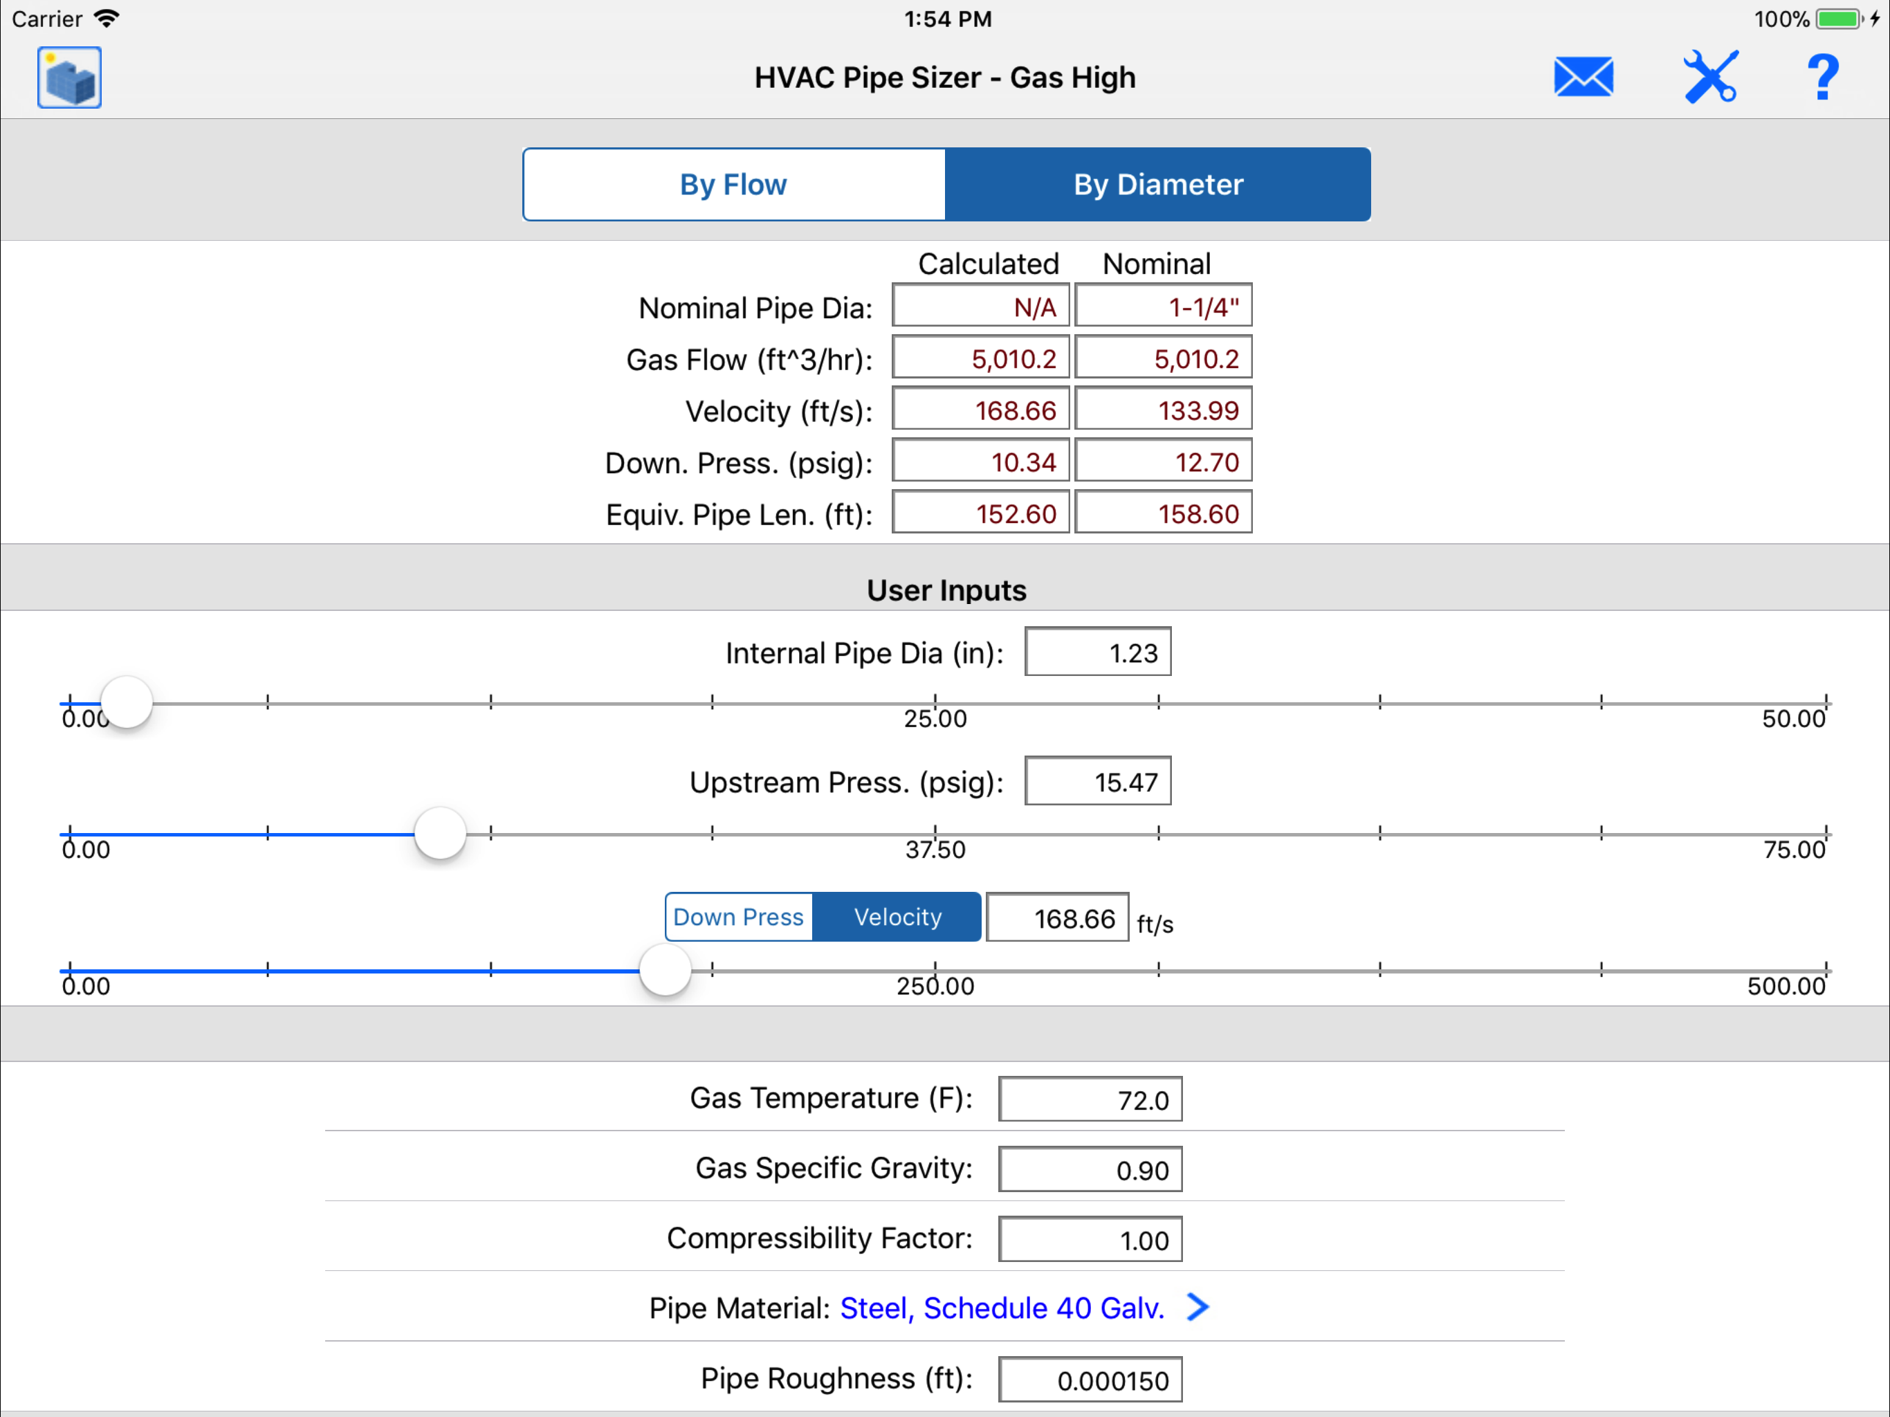Image resolution: width=1890 pixels, height=1417 pixels.
Task: Tap the velocity ft/s input field
Action: [1057, 918]
